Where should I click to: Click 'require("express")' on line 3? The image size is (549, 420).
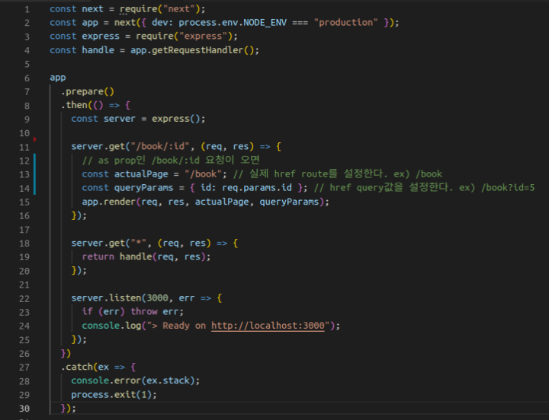pos(185,37)
